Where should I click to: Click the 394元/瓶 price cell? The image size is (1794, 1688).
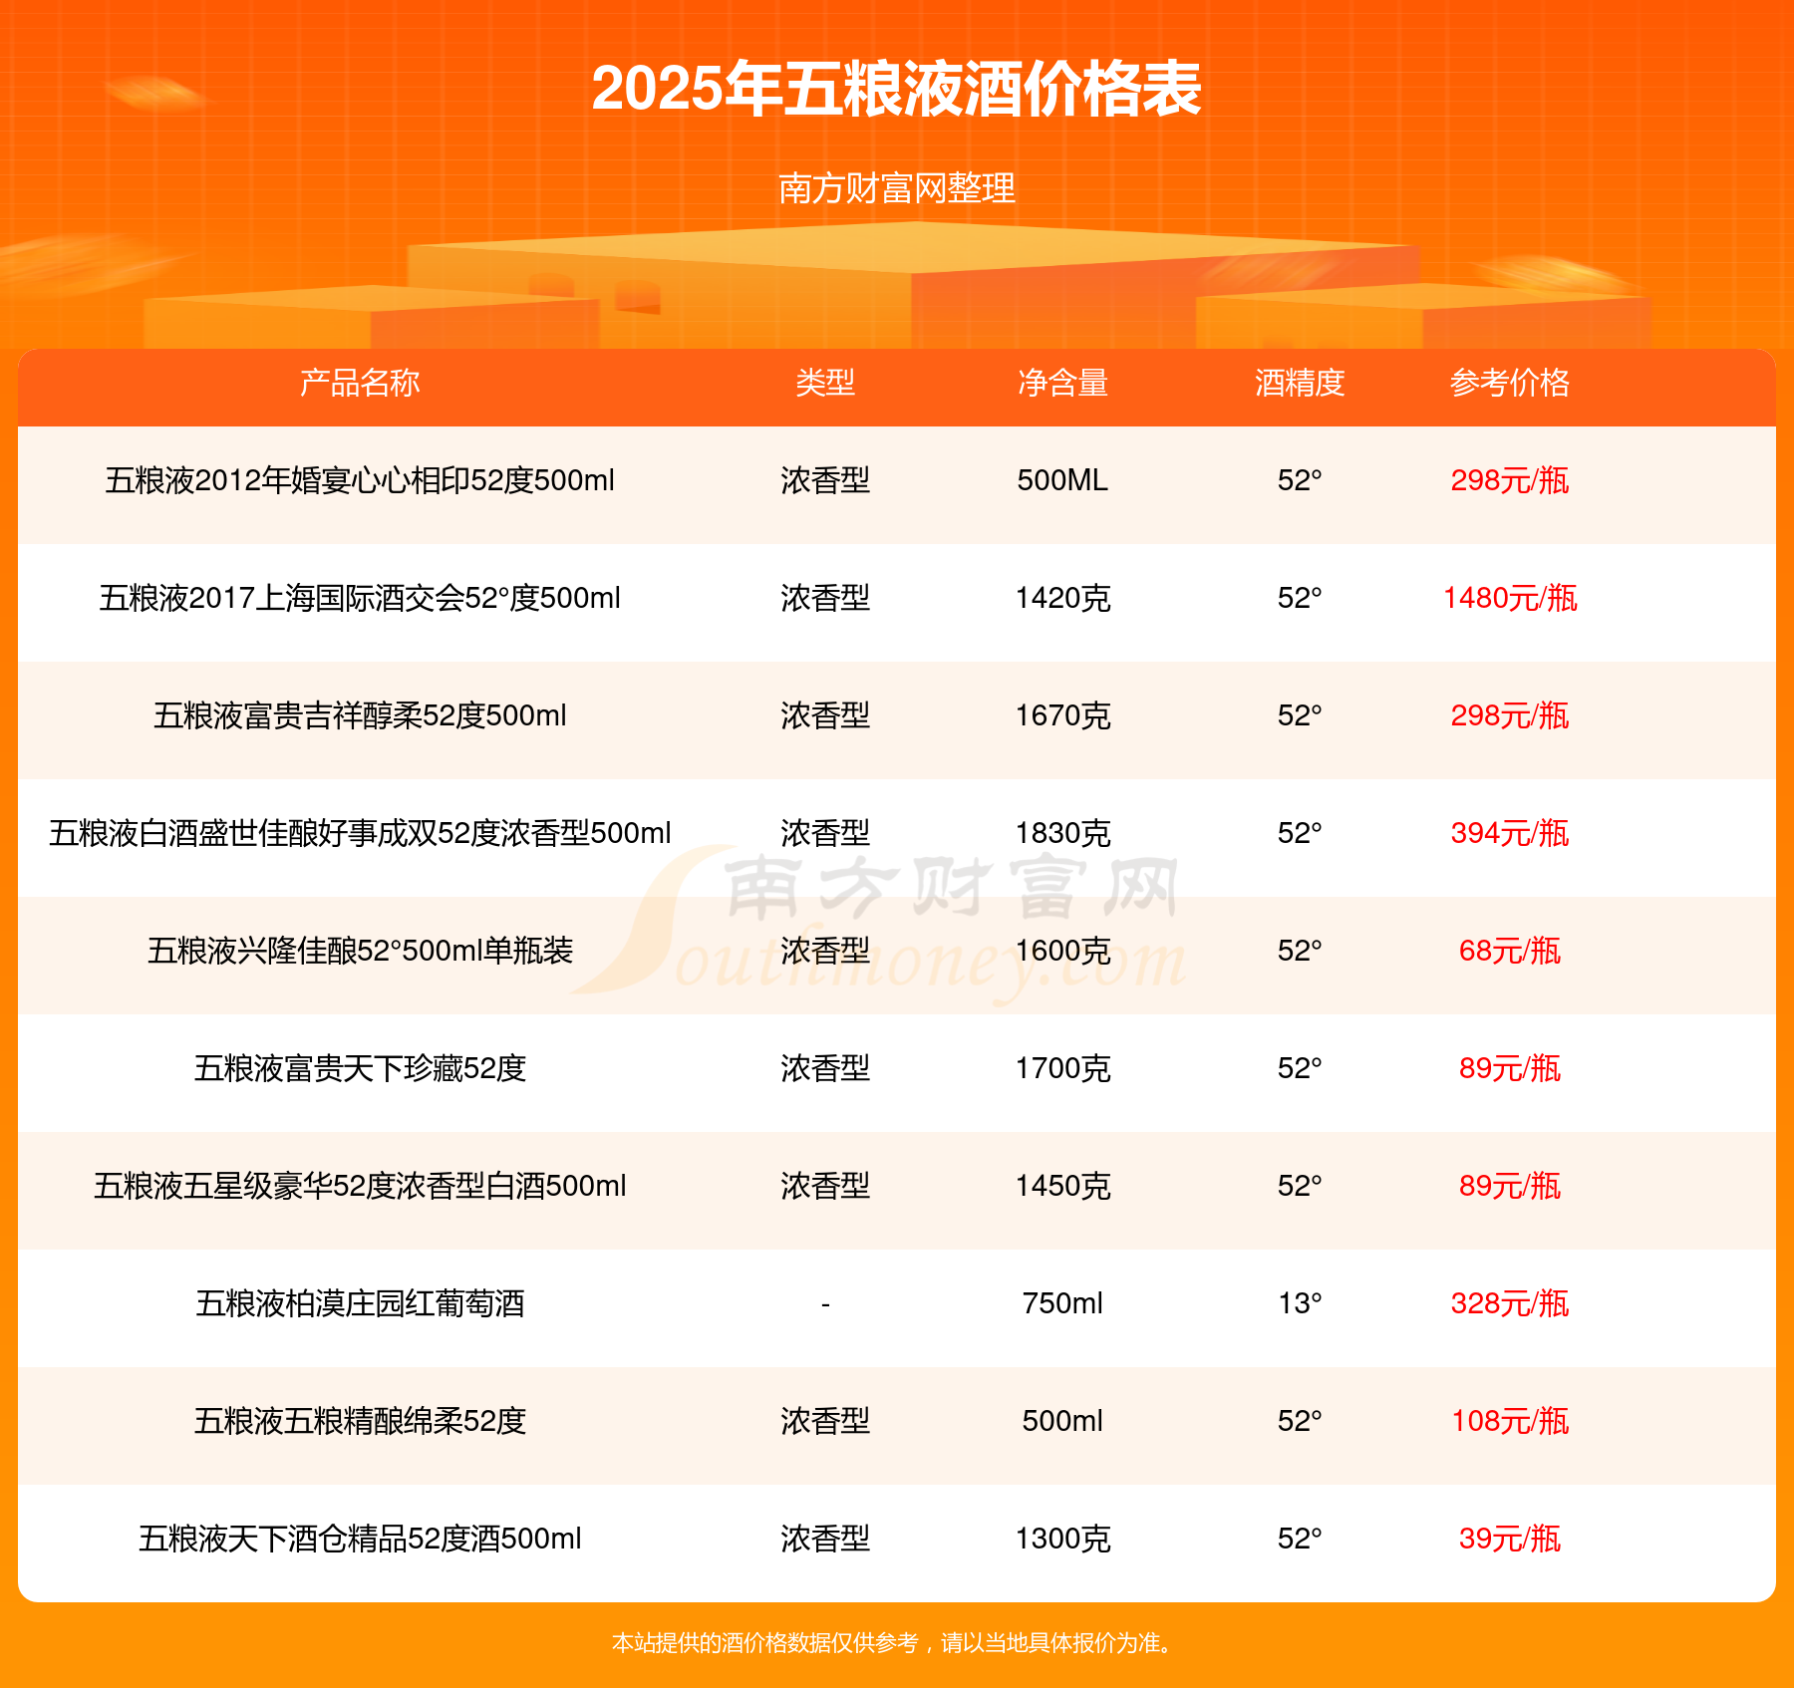coord(1510,833)
